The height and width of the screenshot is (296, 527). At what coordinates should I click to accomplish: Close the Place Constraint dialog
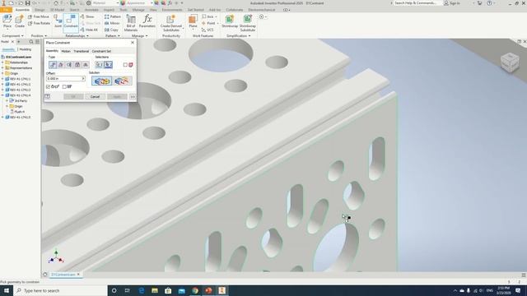pyautogui.click(x=133, y=43)
